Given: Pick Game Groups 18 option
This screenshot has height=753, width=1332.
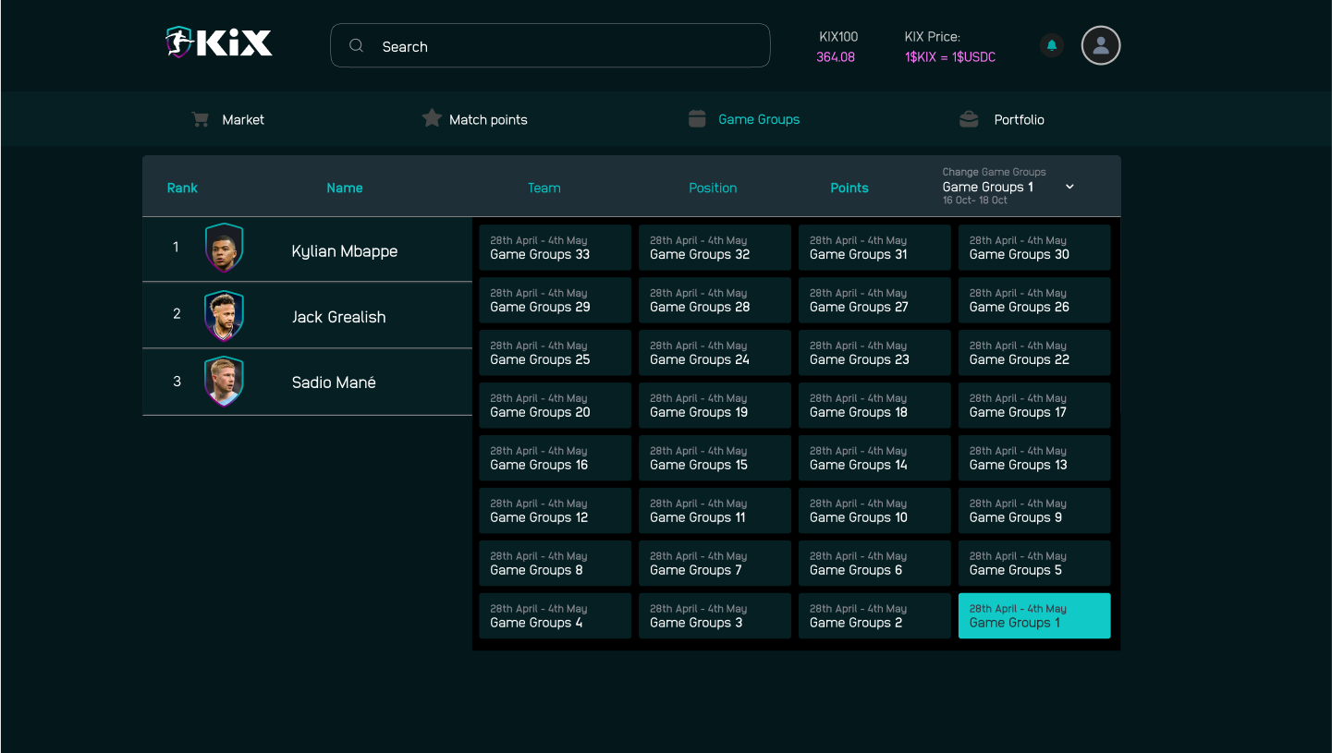Looking at the screenshot, I should coord(874,406).
